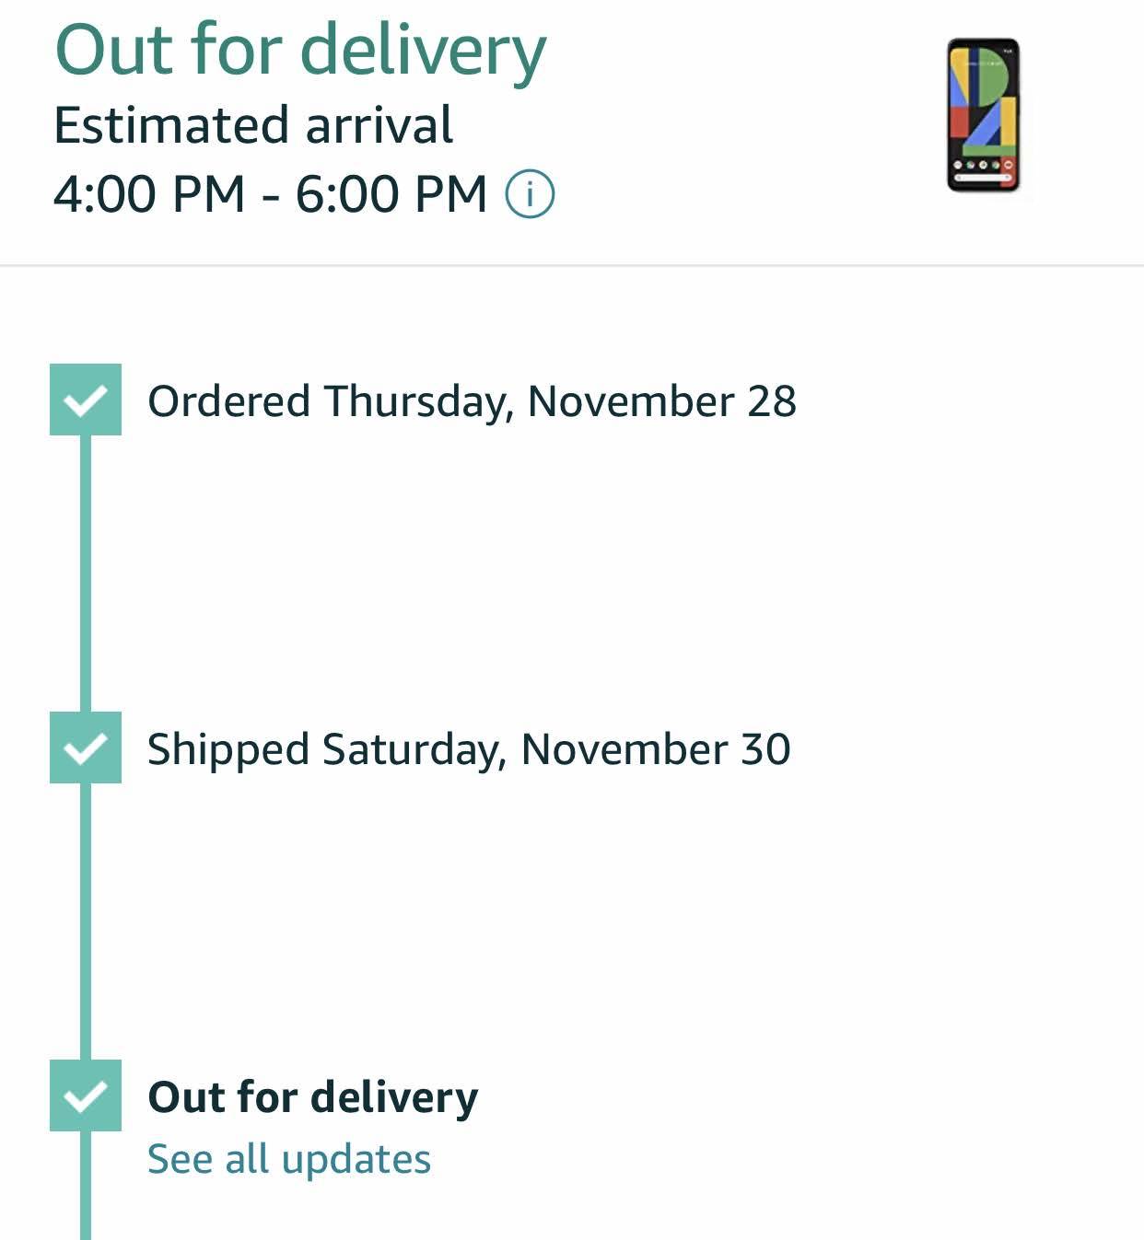Screen dimensions: 1144x1240
Task: Click November 28 in the Ordered row
Action: (661, 401)
